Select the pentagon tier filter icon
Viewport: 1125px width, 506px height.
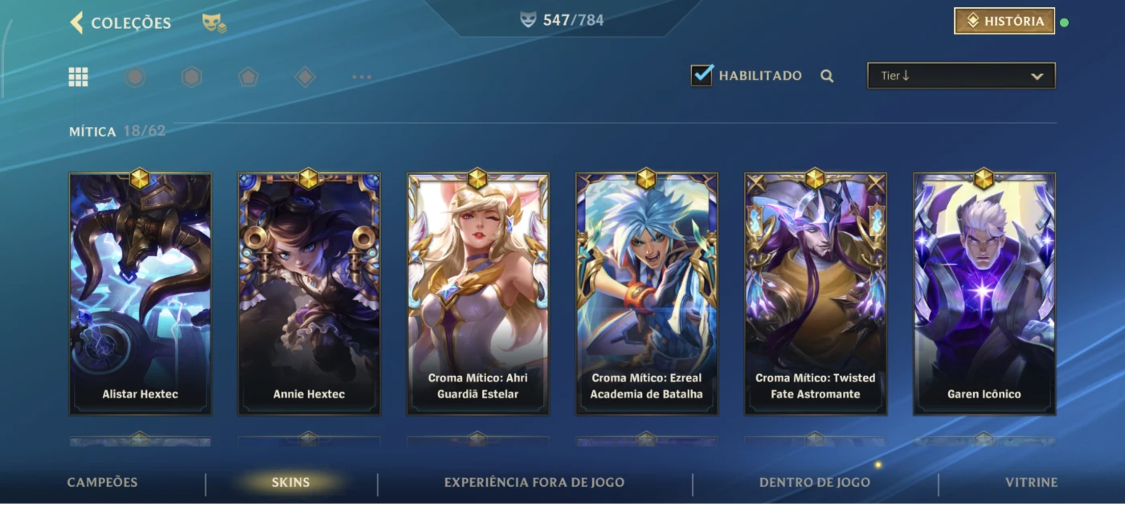248,77
